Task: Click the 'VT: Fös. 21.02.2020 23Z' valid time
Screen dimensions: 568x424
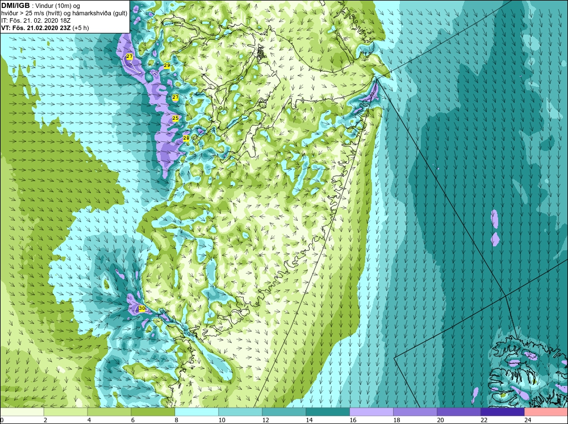Action: [36, 28]
